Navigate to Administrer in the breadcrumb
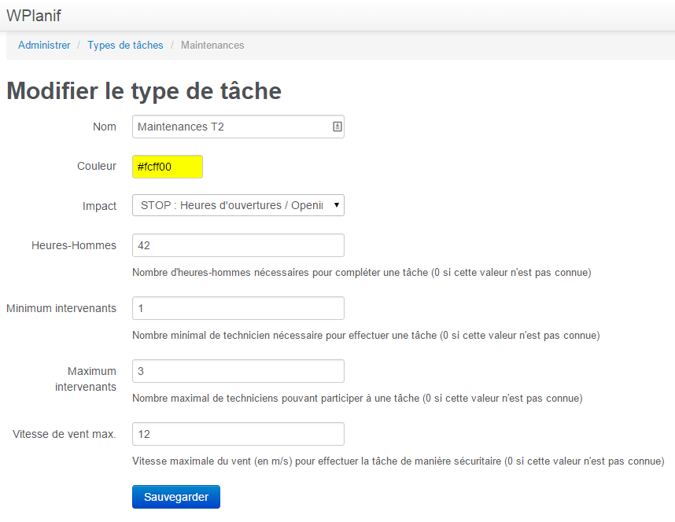The height and width of the screenshot is (522, 675). point(44,45)
